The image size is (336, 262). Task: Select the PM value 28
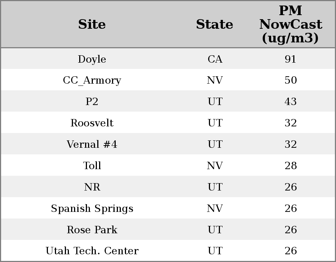(x=290, y=166)
